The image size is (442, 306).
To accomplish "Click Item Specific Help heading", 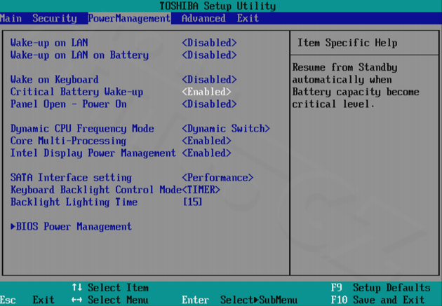I will click(347, 43).
